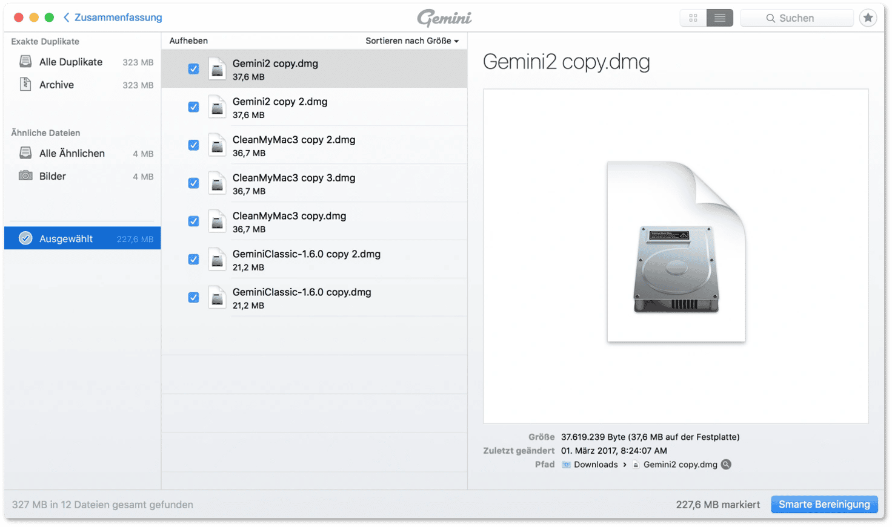Select the GeminiClassic-1.6.0 copy.dmg filename

click(x=302, y=292)
